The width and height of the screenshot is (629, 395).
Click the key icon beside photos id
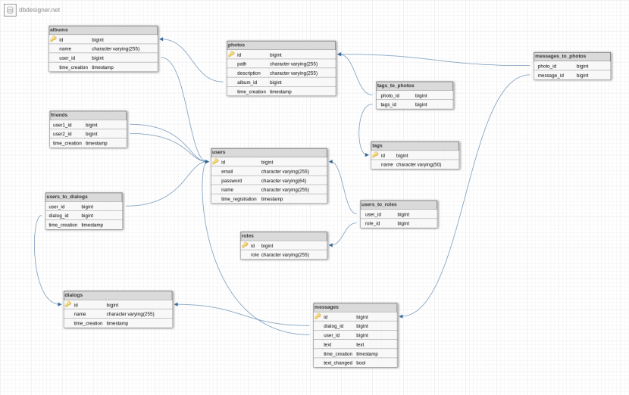(x=231, y=54)
